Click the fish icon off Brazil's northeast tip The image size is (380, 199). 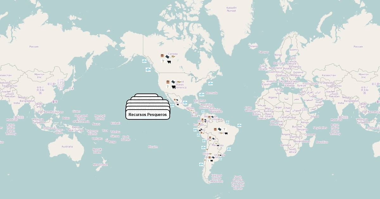tap(239, 125)
